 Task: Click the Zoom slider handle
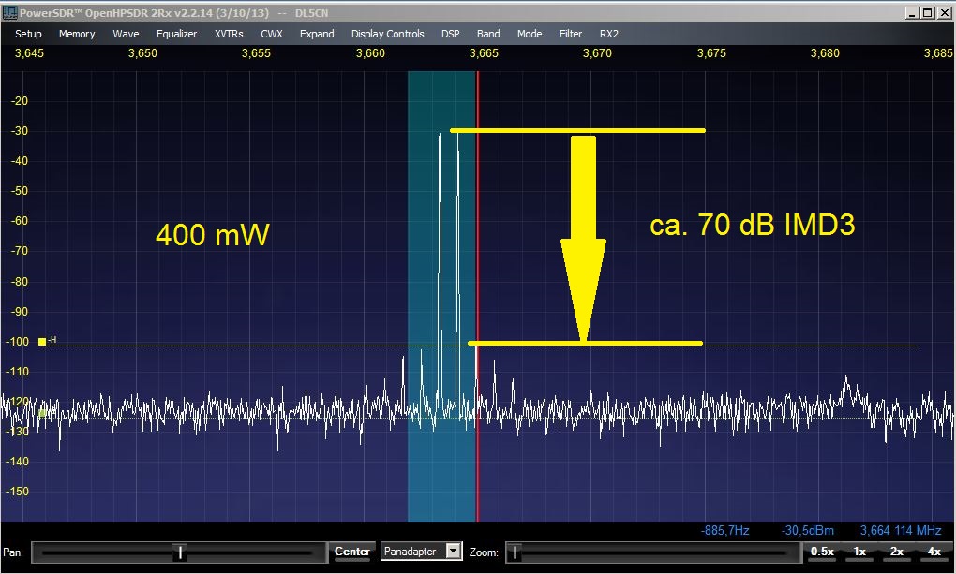[515, 552]
